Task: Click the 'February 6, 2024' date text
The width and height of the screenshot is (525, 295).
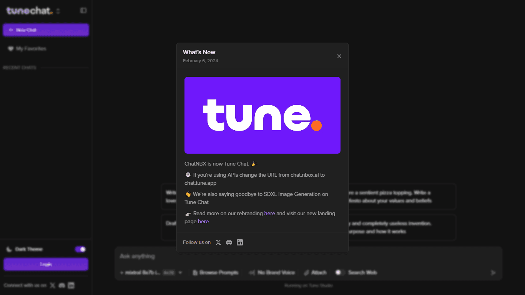Action: [x=200, y=61]
